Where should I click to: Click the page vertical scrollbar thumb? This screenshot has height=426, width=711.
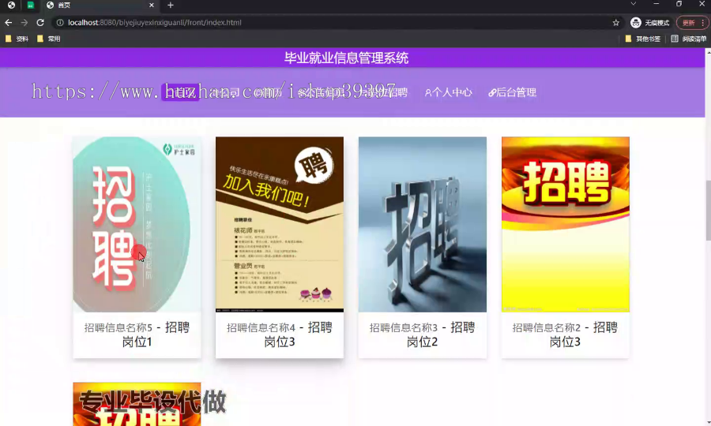[x=708, y=210]
